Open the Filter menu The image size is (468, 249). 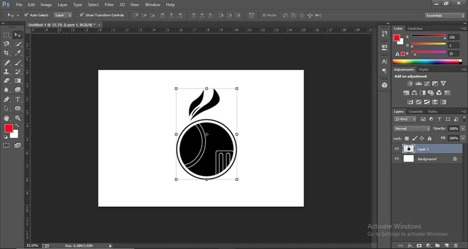tap(109, 4)
